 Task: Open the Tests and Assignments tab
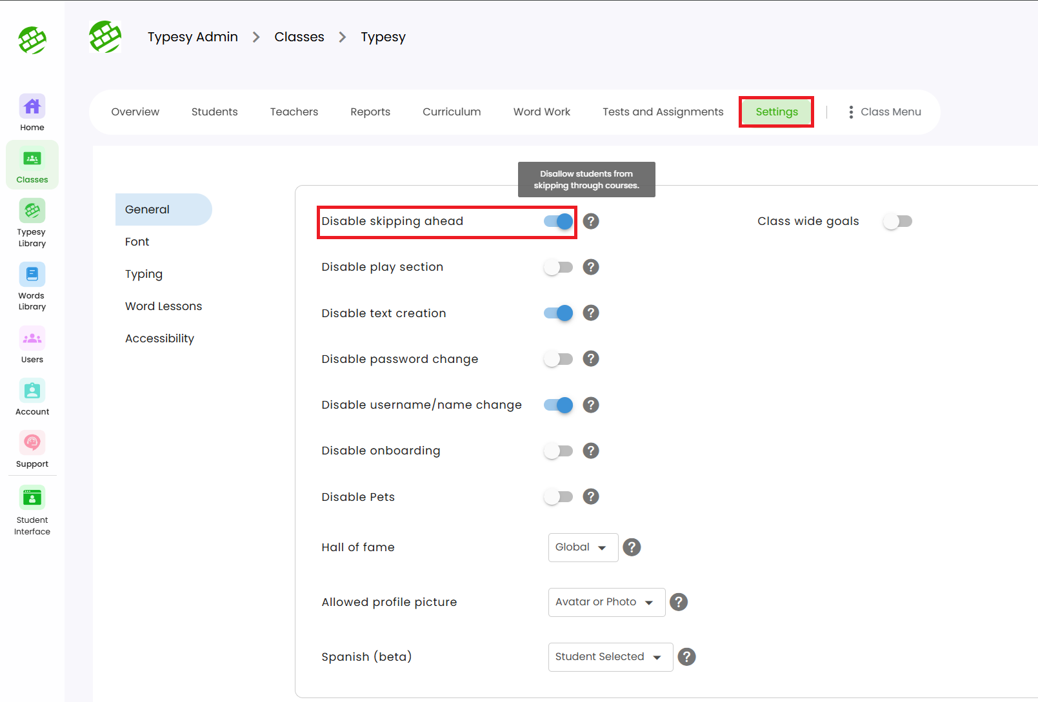(663, 112)
